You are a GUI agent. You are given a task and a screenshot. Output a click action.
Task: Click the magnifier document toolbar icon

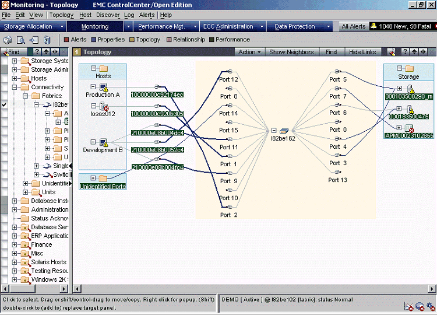coord(21,40)
